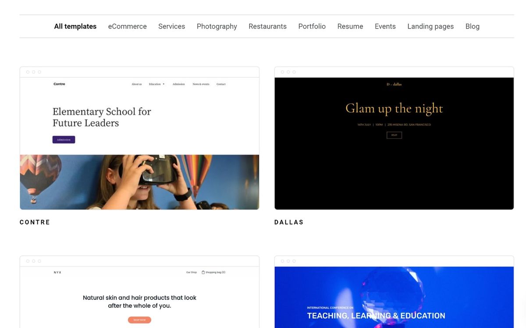The height and width of the screenshot is (328, 526).
Task: Click the Shopping bag icon in NYX preview
Action: click(203, 272)
